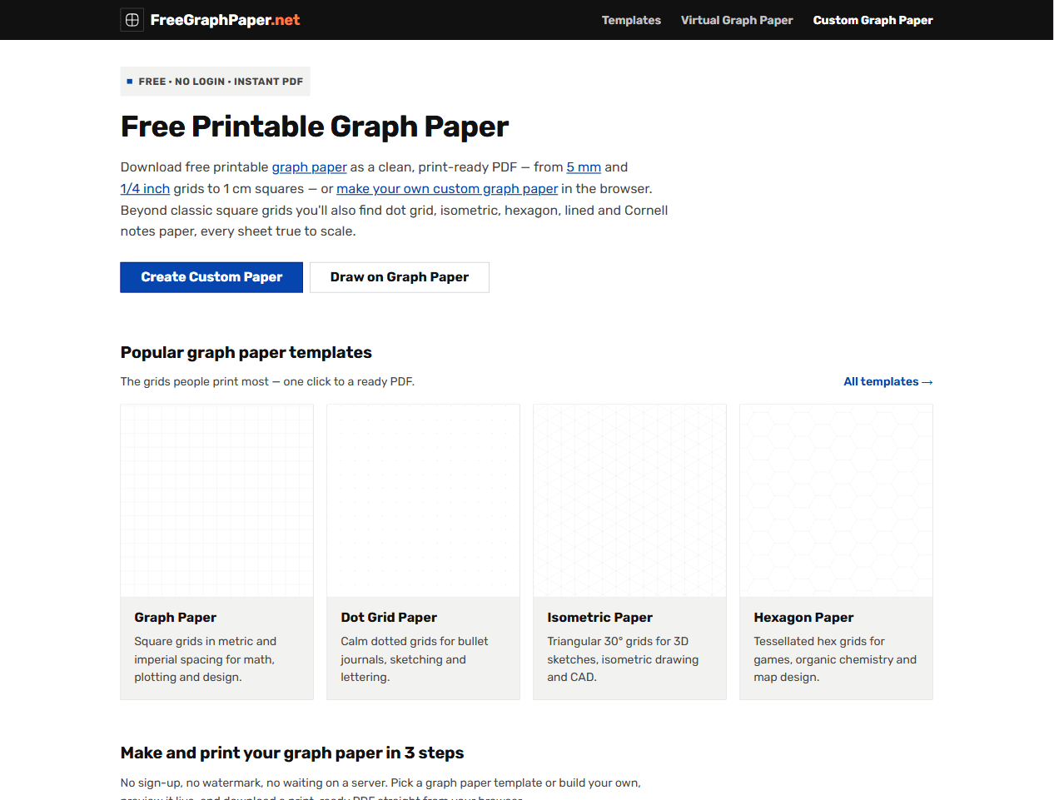The width and height of the screenshot is (1054, 800).
Task: Open the '1/4 inch' grid link
Action: tap(145, 189)
